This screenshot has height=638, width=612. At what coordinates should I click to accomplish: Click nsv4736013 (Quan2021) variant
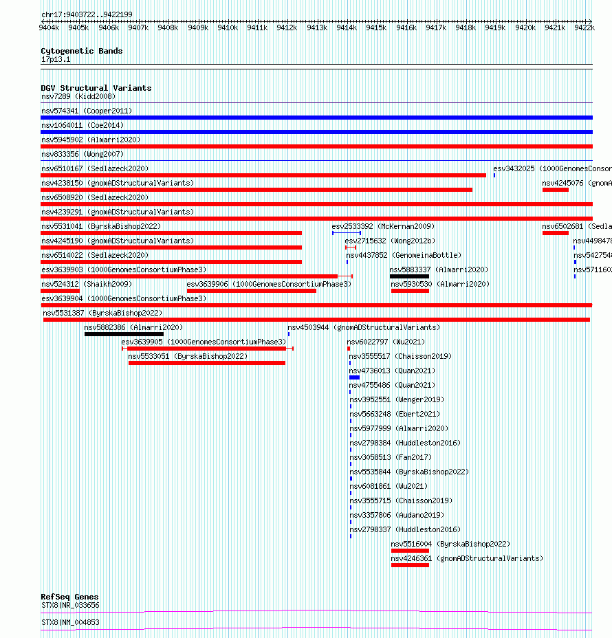(x=392, y=371)
